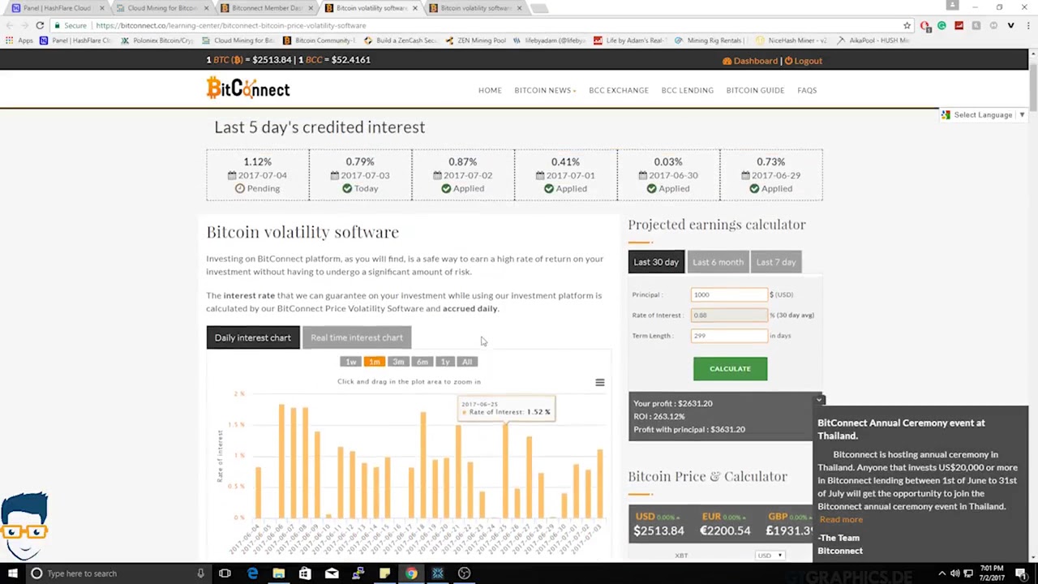Viewport: 1038px width, 584px height.
Task: Reload the page with the refresh icon
Action: coord(40,25)
